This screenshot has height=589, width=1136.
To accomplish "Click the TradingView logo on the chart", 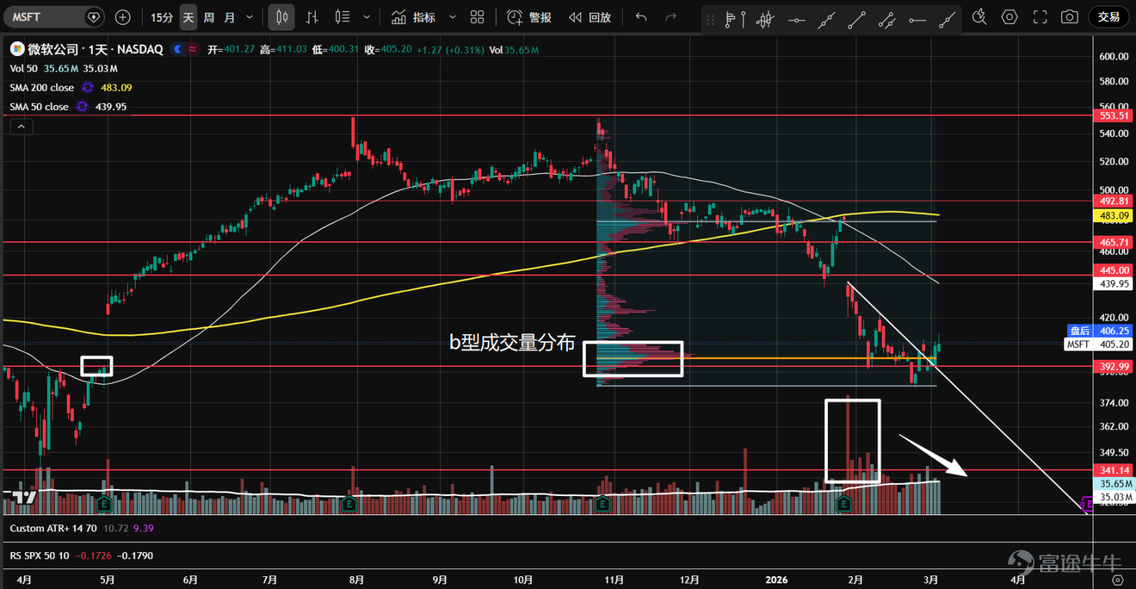I will click(x=25, y=497).
